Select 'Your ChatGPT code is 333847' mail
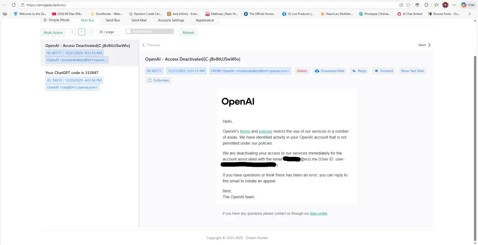Viewport: 478px width, 245px height. [90, 80]
